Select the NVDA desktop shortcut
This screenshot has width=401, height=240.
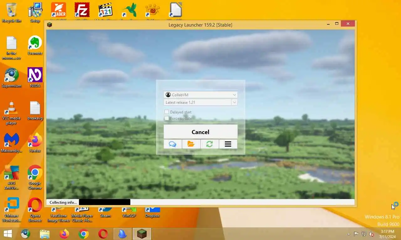pos(35,78)
